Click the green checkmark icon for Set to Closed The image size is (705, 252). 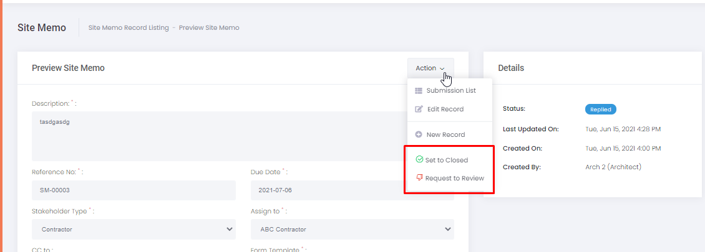point(419,160)
